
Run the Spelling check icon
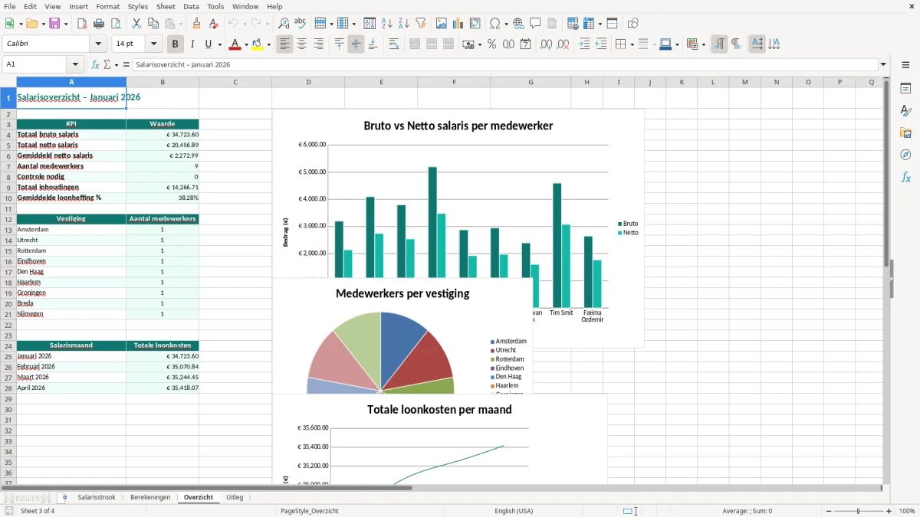[301, 24]
